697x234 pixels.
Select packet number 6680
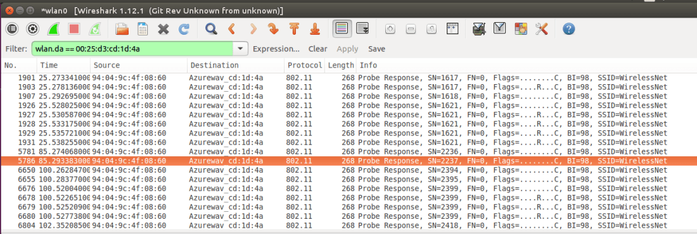348,216
